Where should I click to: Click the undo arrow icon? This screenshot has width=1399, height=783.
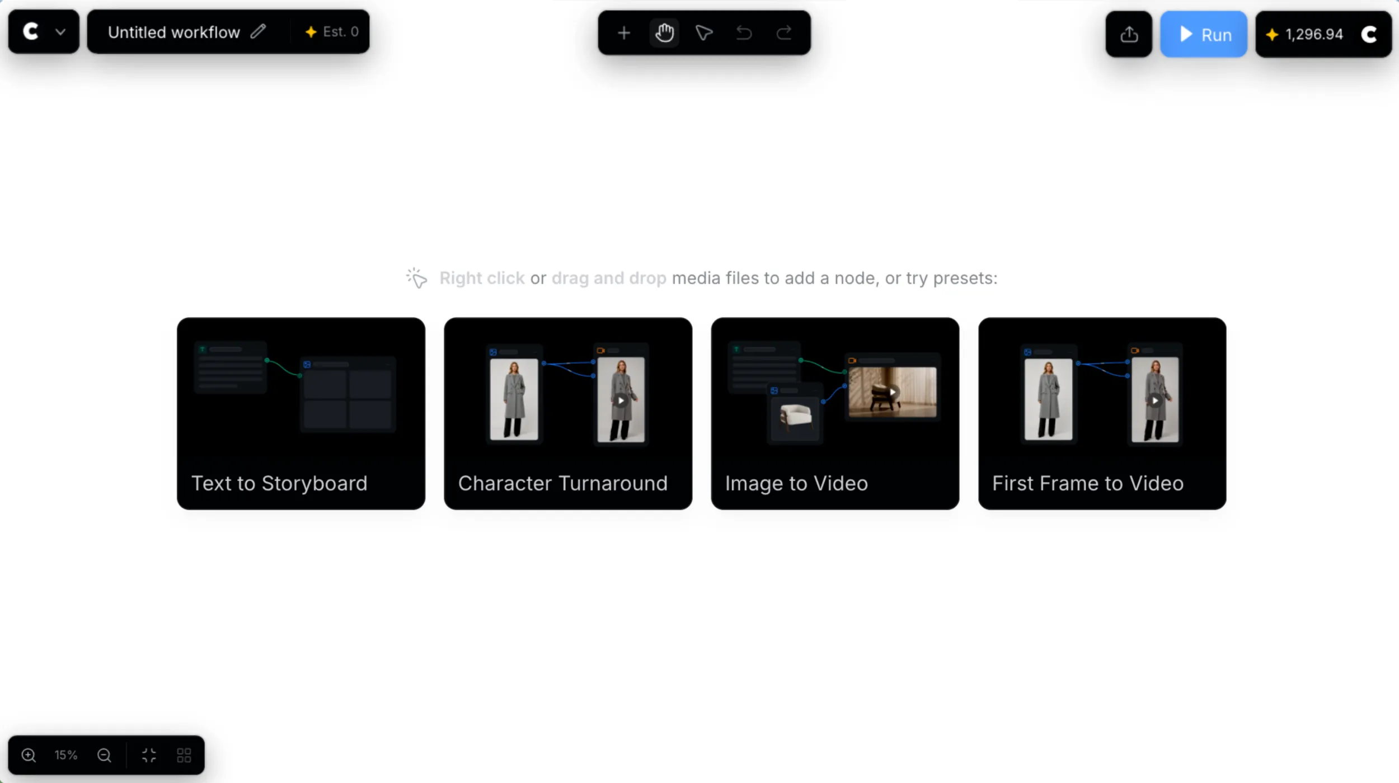pos(744,33)
